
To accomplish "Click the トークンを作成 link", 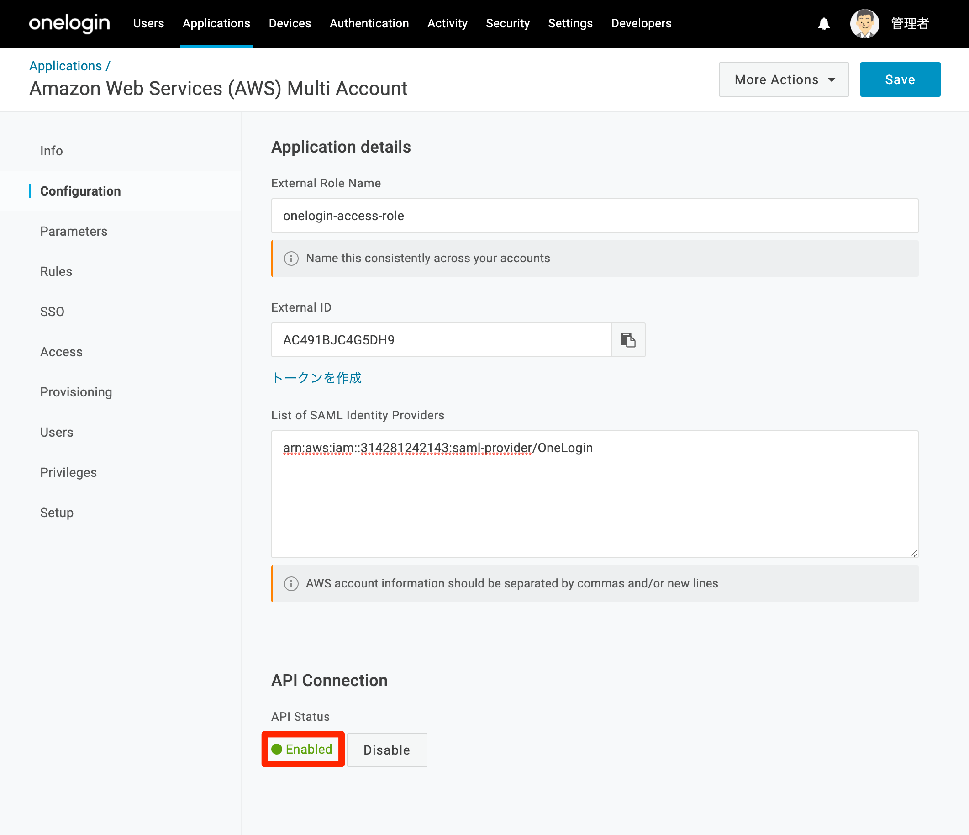I will pos(316,377).
